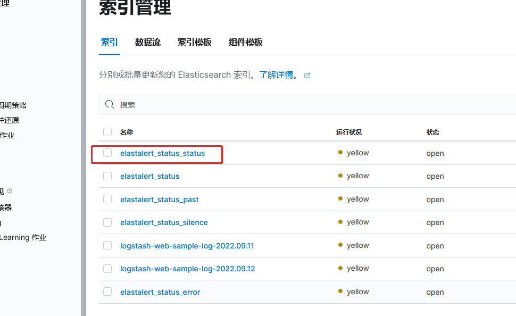Open the elastalert_status_status index details

click(163, 153)
